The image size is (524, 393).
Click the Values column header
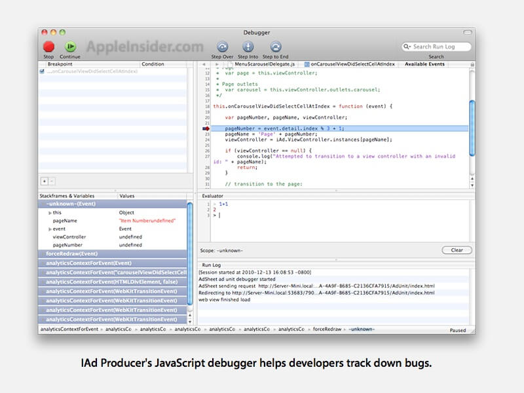(x=152, y=196)
